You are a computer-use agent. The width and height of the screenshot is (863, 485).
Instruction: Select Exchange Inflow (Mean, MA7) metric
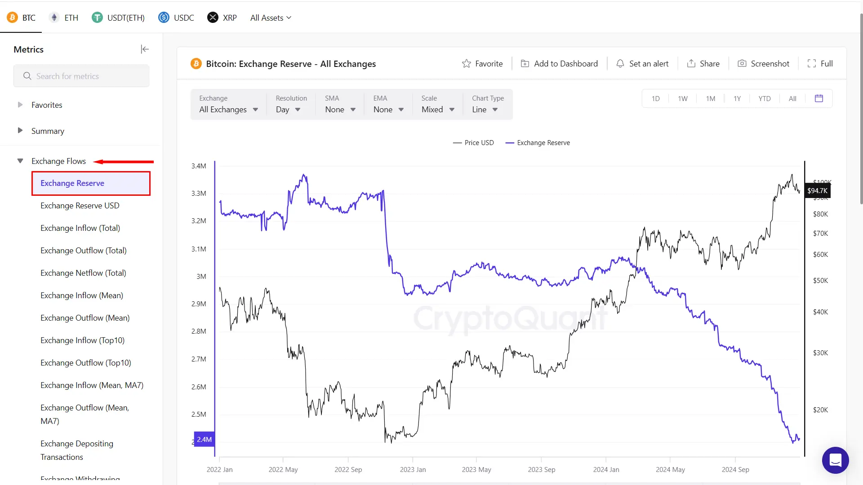click(x=92, y=385)
